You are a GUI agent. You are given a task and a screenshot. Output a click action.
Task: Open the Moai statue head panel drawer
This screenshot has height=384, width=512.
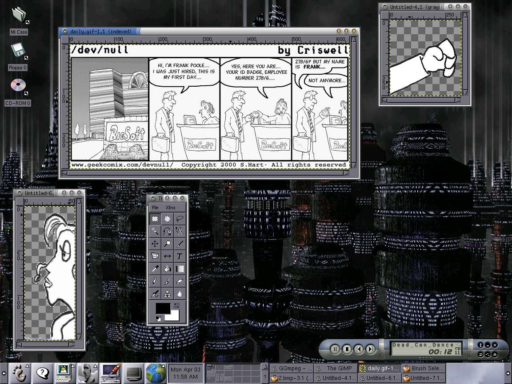(x=87, y=373)
